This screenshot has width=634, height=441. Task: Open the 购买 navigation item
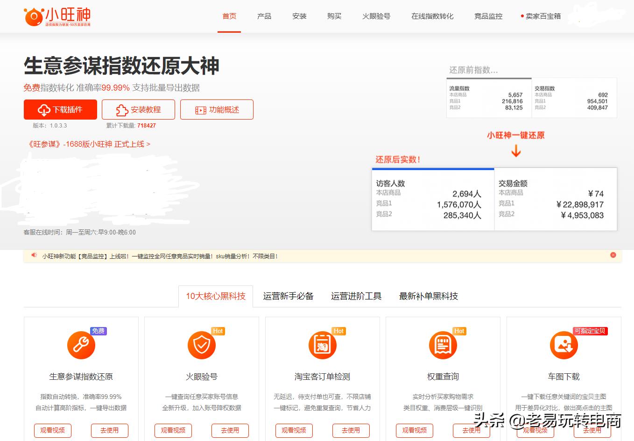pyautogui.click(x=334, y=16)
